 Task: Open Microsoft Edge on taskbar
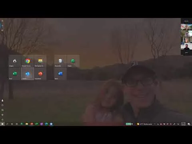[x=46, y=124]
